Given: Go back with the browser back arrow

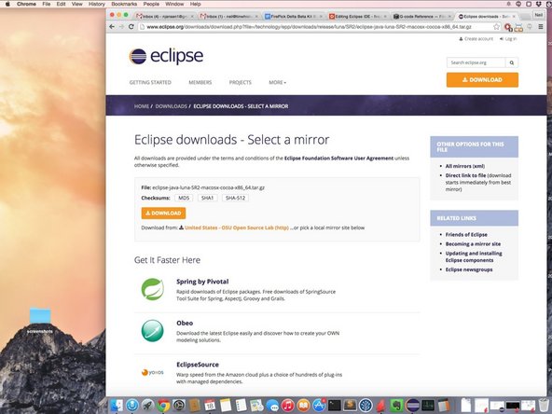Looking at the screenshot, I should (x=112, y=27).
